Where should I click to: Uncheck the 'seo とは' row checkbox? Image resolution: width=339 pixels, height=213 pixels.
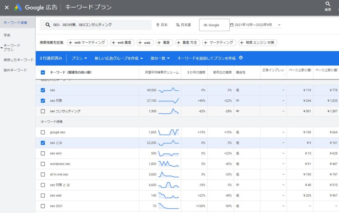43,143
